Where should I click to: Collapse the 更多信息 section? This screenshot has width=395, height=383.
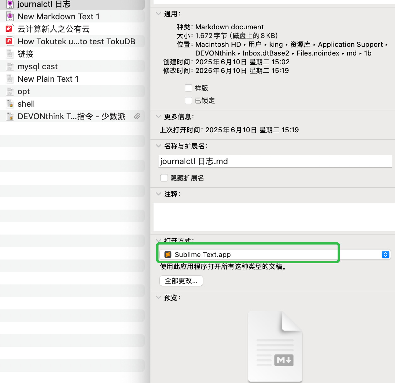pos(158,117)
